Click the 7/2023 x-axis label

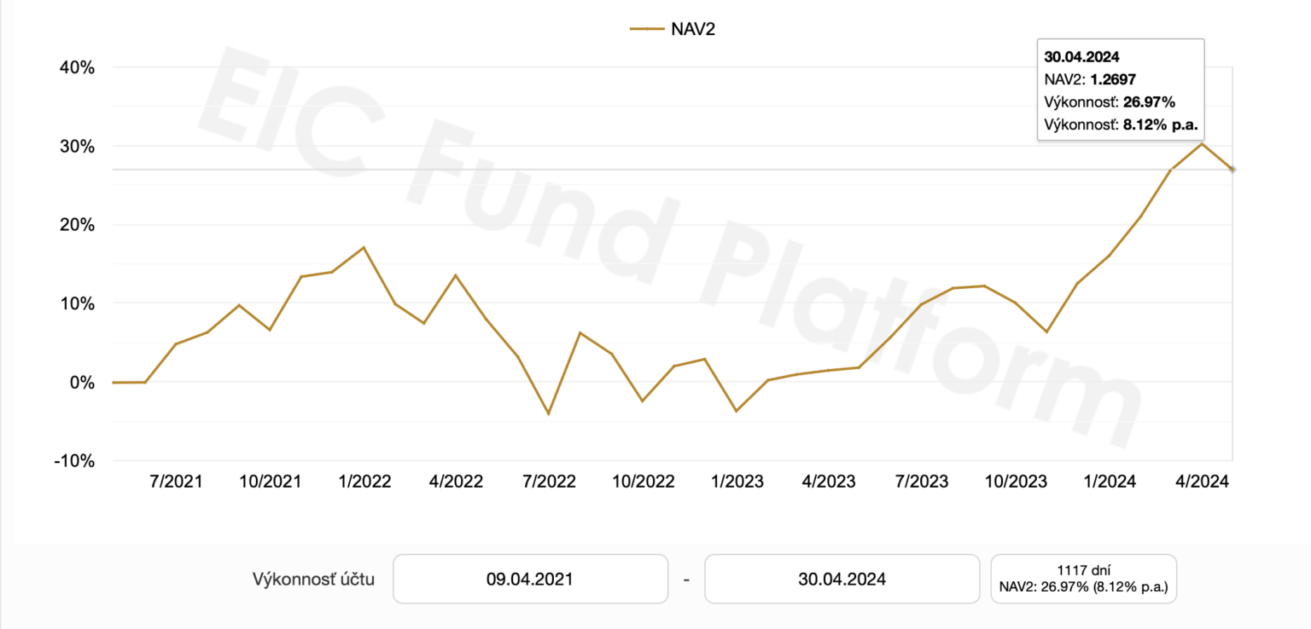pyautogui.click(x=921, y=482)
